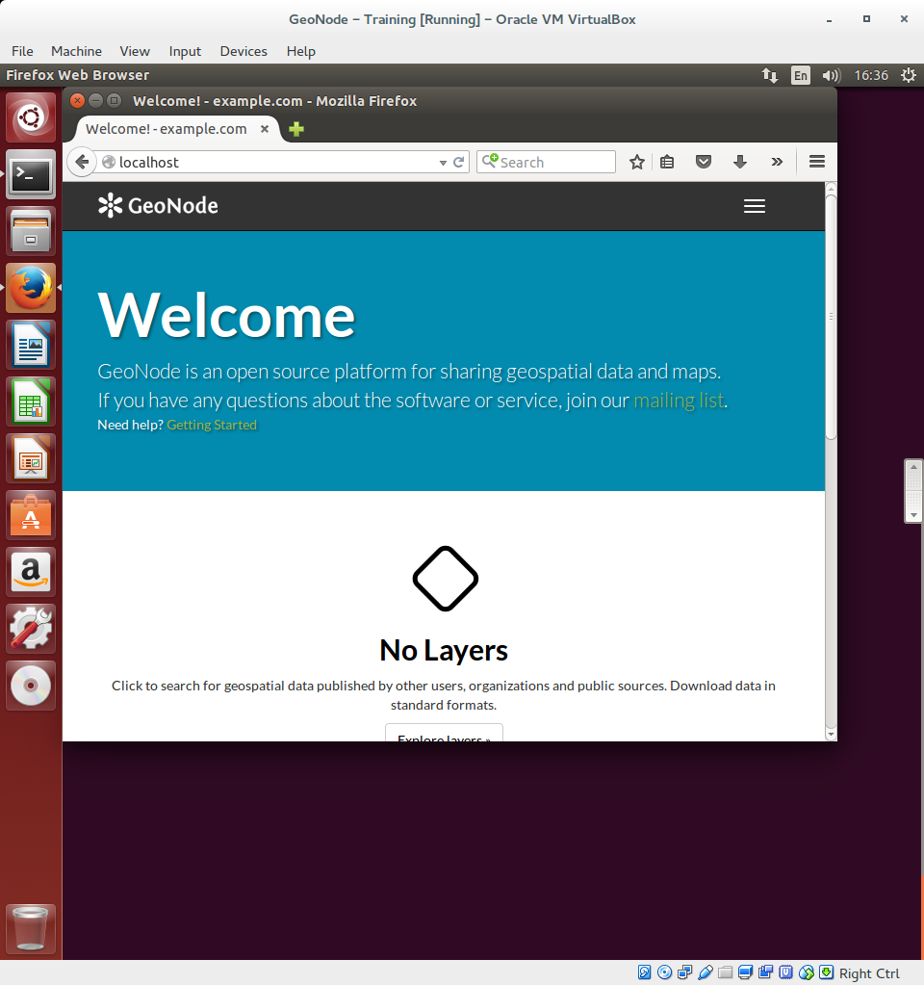This screenshot has width=924, height=985.
Task: Follow the mailing list link
Action: coord(679,401)
